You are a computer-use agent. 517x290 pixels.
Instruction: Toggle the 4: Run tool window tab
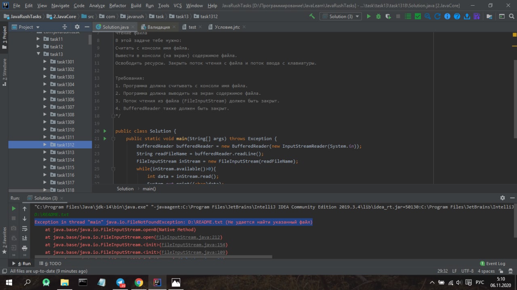click(x=21, y=263)
